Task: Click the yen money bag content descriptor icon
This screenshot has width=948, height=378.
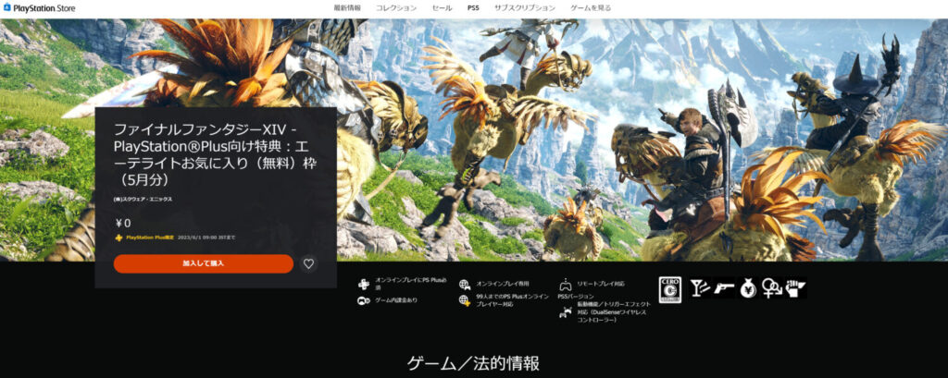Action: (748, 287)
